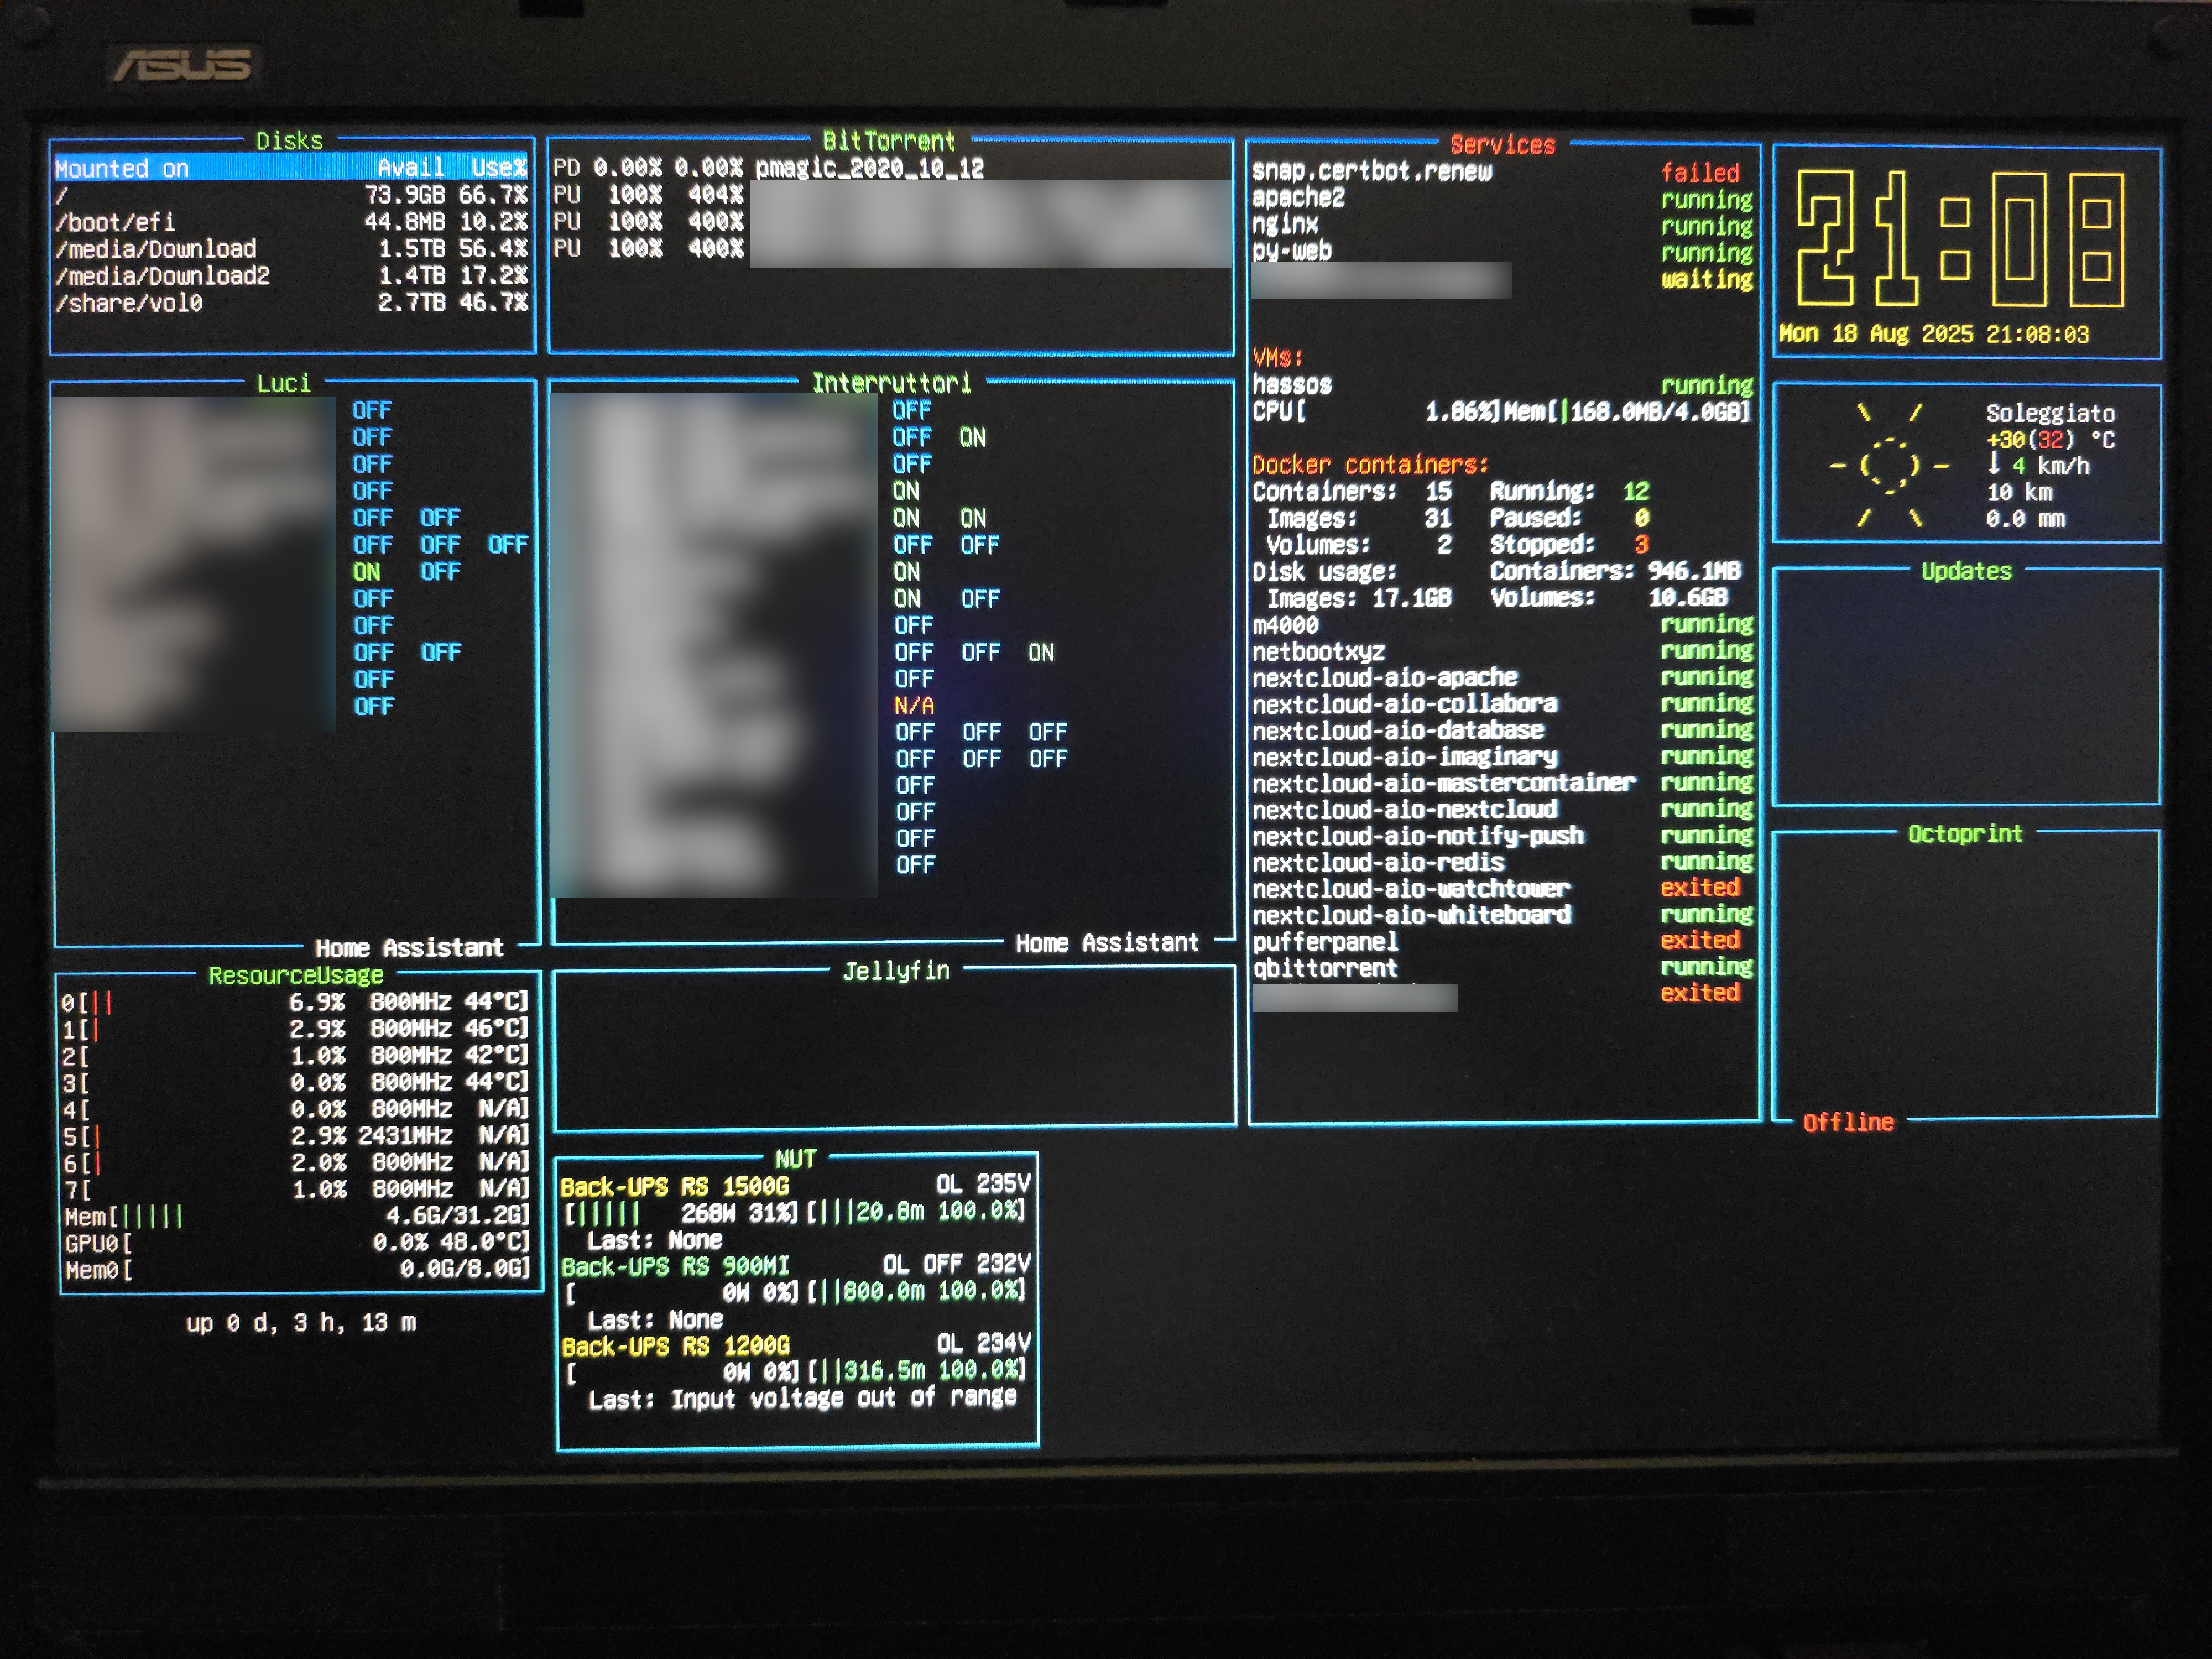
Task: Select the nextcloud-aio-collabora container
Action: (x=1502, y=704)
